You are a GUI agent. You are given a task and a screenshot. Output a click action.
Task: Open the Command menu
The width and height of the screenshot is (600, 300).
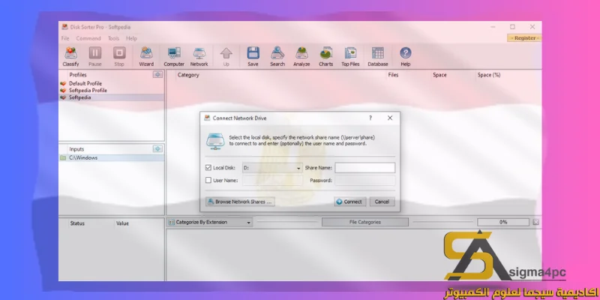(x=88, y=38)
